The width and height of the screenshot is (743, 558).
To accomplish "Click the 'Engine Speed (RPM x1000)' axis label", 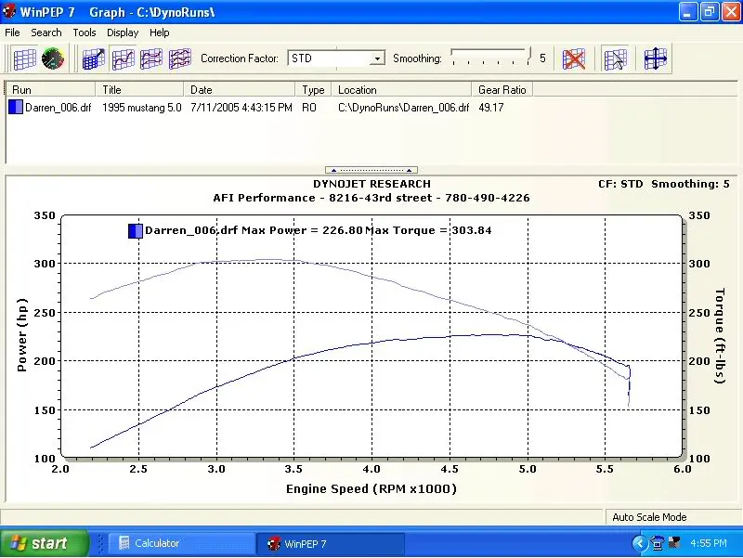I will pos(371,489).
